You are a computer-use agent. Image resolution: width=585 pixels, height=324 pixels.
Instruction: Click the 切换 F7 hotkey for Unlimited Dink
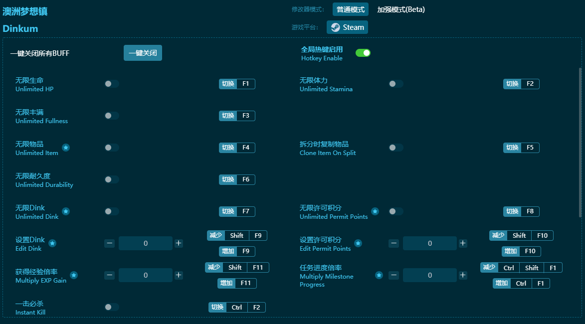click(237, 211)
